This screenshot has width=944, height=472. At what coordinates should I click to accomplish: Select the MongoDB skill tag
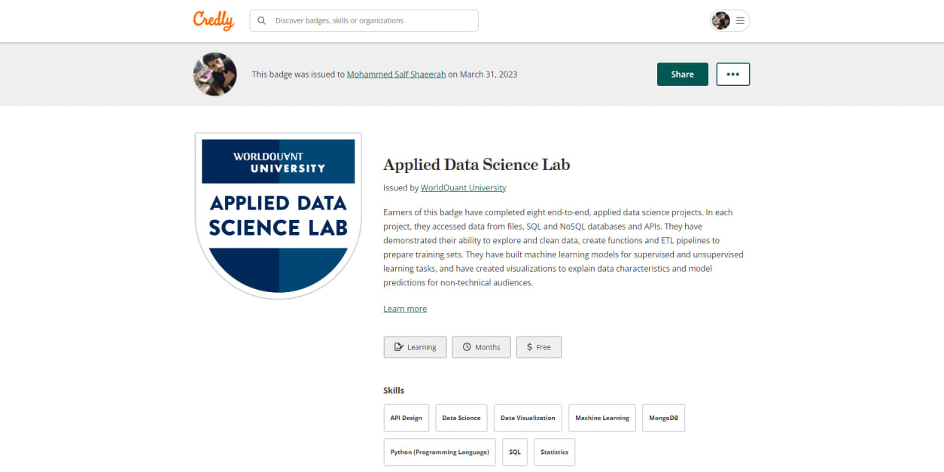(x=663, y=418)
